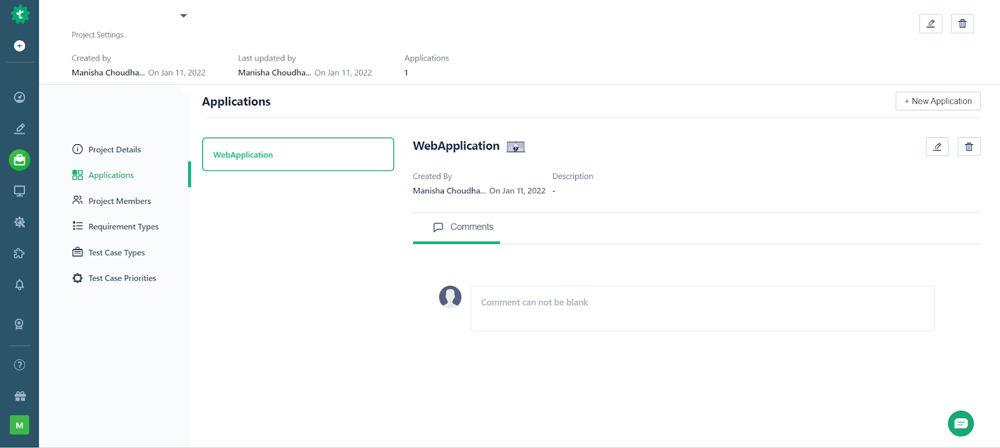The width and height of the screenshot is (1000, 448).
Task: Click the Testsigma logo icon
Action: [20, 14]
